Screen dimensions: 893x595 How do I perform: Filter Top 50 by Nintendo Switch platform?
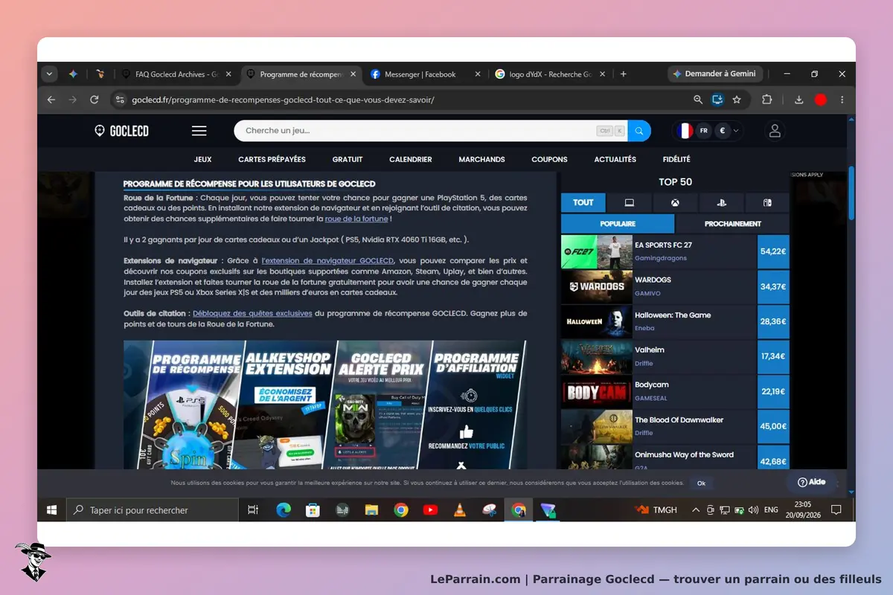pyautogui.click(x=767, y=202)
